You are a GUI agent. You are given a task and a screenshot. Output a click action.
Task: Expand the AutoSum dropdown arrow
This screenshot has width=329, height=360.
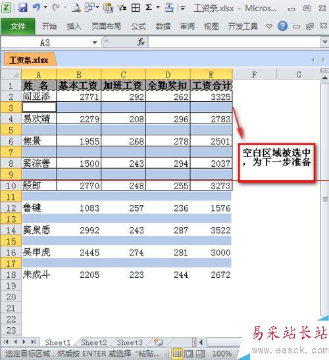pyautogui.click(x=158, y=8)
